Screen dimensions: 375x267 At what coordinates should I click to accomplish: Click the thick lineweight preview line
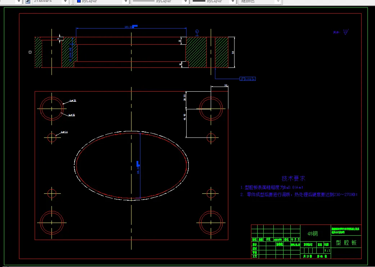pyautogui.click(x=199, y=1)
